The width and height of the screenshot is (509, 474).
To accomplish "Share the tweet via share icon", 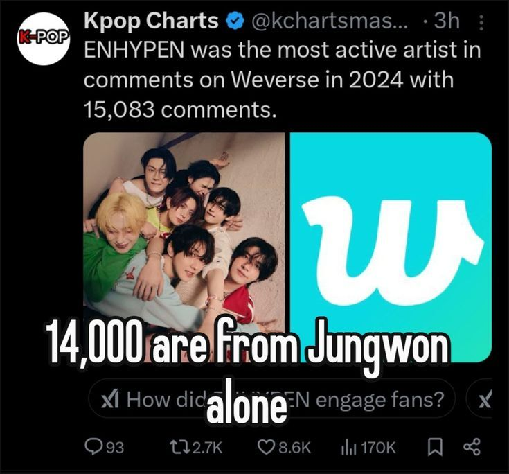I will click(x=472, y=447).
